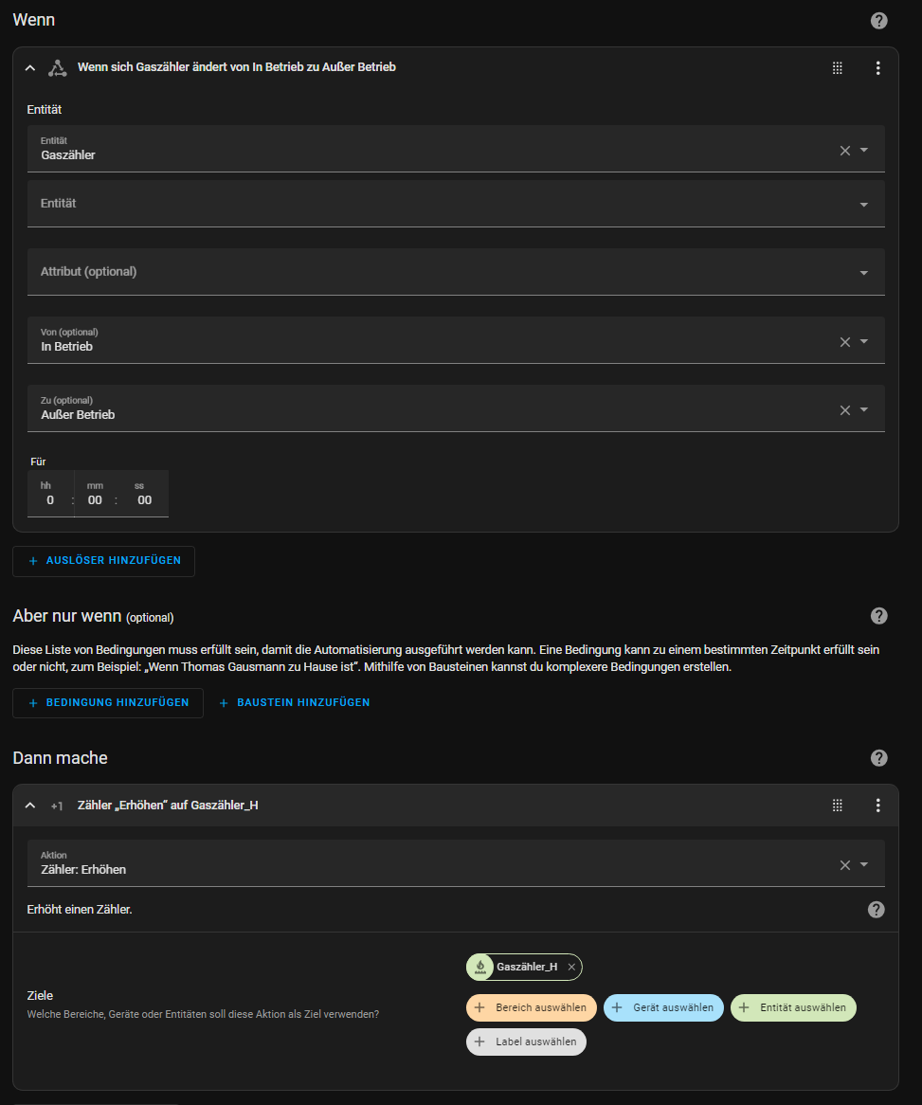Viewport: 922px width, 1105px height.
Task: Grab the drag handle of the Zähler action
Action: click(x=837, y=806)
